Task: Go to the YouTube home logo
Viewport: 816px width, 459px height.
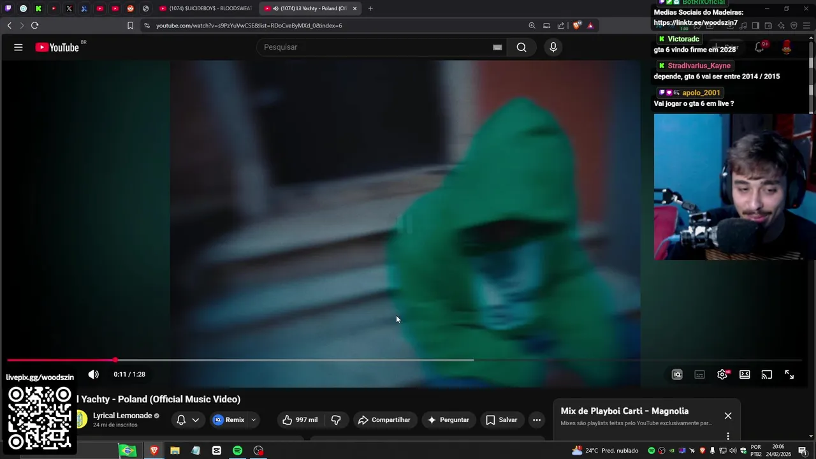Action: click(59, 47)
